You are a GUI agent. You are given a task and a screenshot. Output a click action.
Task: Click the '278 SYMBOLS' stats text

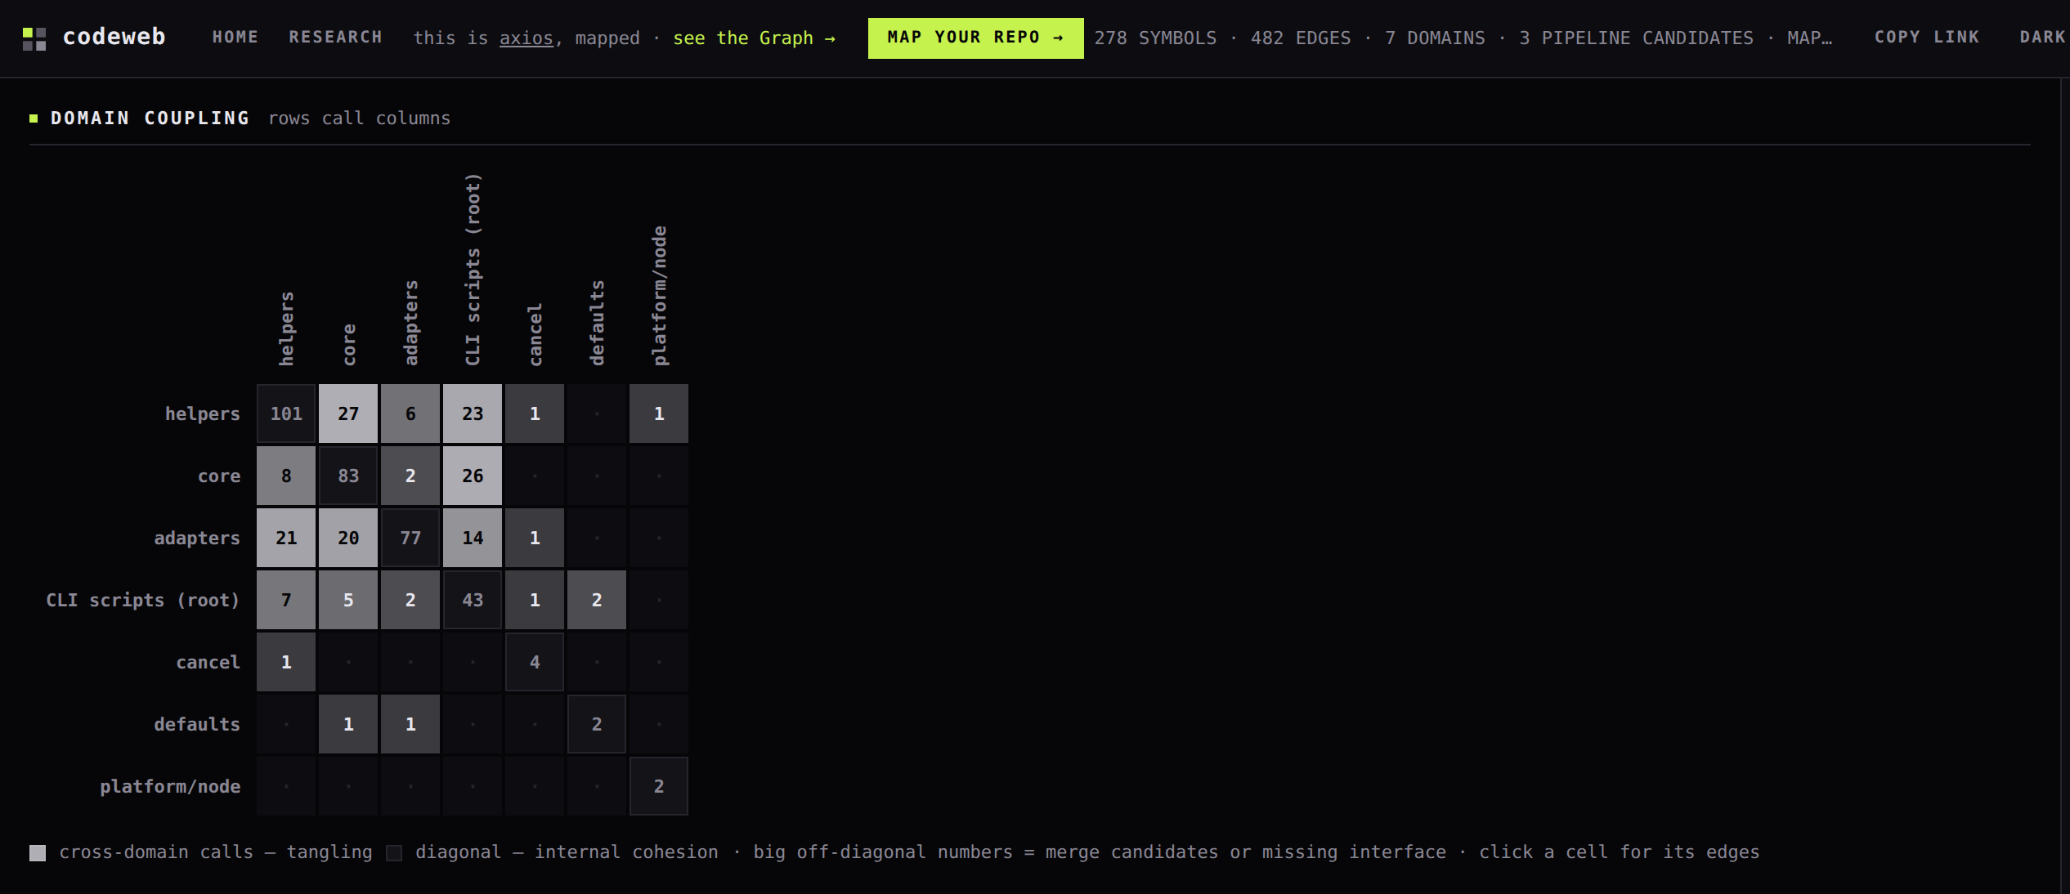[x=1155, y=38]
